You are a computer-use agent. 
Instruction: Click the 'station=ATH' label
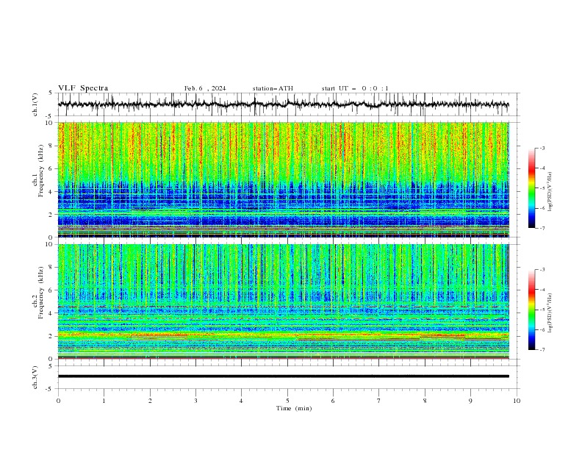273,88
